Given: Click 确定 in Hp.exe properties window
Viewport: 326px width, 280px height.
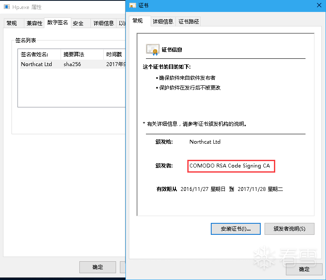Looking at the screenshot, I should click(98, 267).
